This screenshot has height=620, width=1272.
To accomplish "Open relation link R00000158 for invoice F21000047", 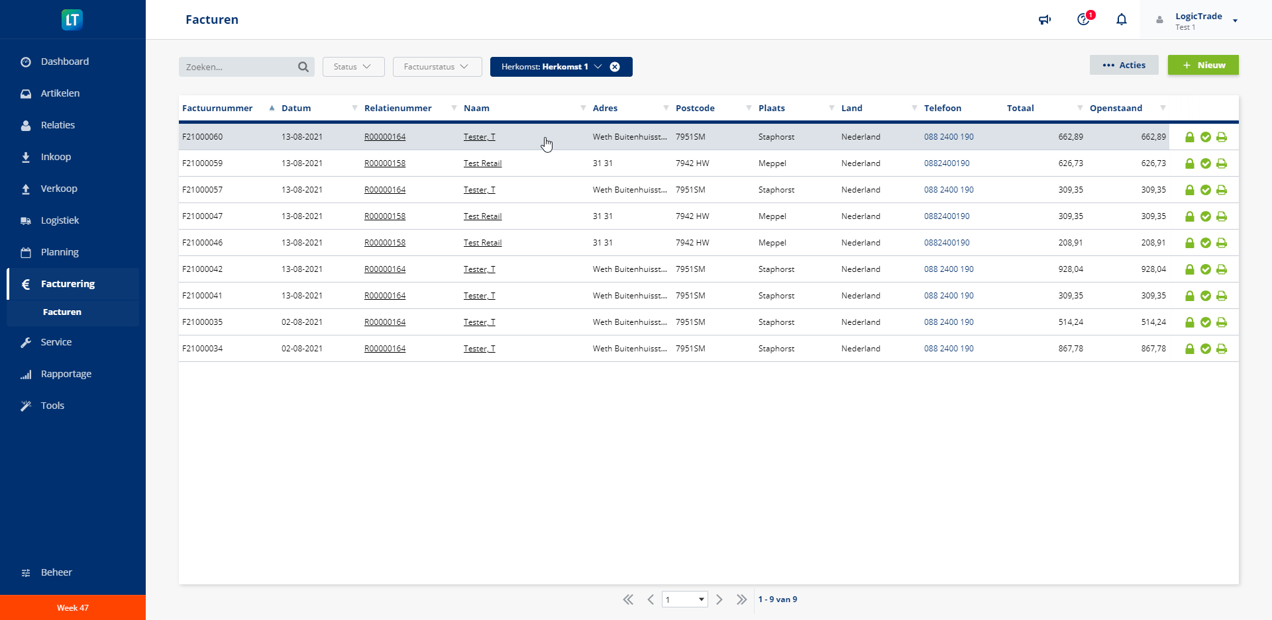I will (x=385, y=216).
